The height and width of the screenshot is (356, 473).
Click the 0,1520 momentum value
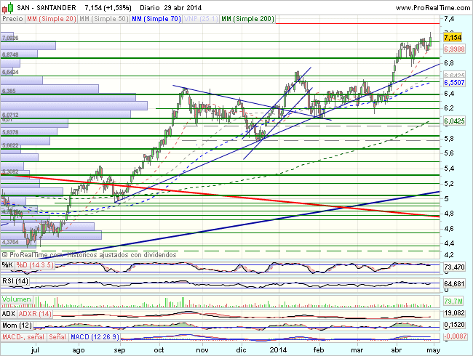[454, 325]
